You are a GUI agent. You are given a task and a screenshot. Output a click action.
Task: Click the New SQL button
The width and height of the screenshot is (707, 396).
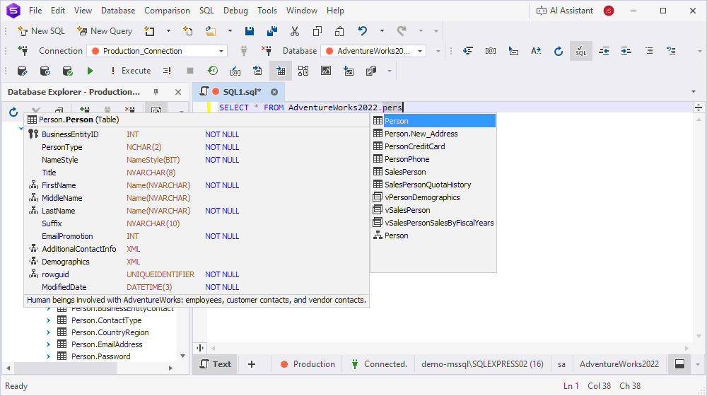click(41, 31)
